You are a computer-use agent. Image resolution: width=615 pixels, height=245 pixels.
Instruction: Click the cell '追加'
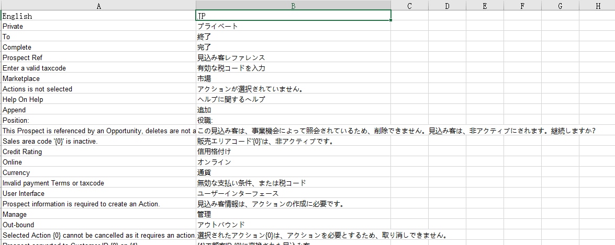[x=294, y=110]
